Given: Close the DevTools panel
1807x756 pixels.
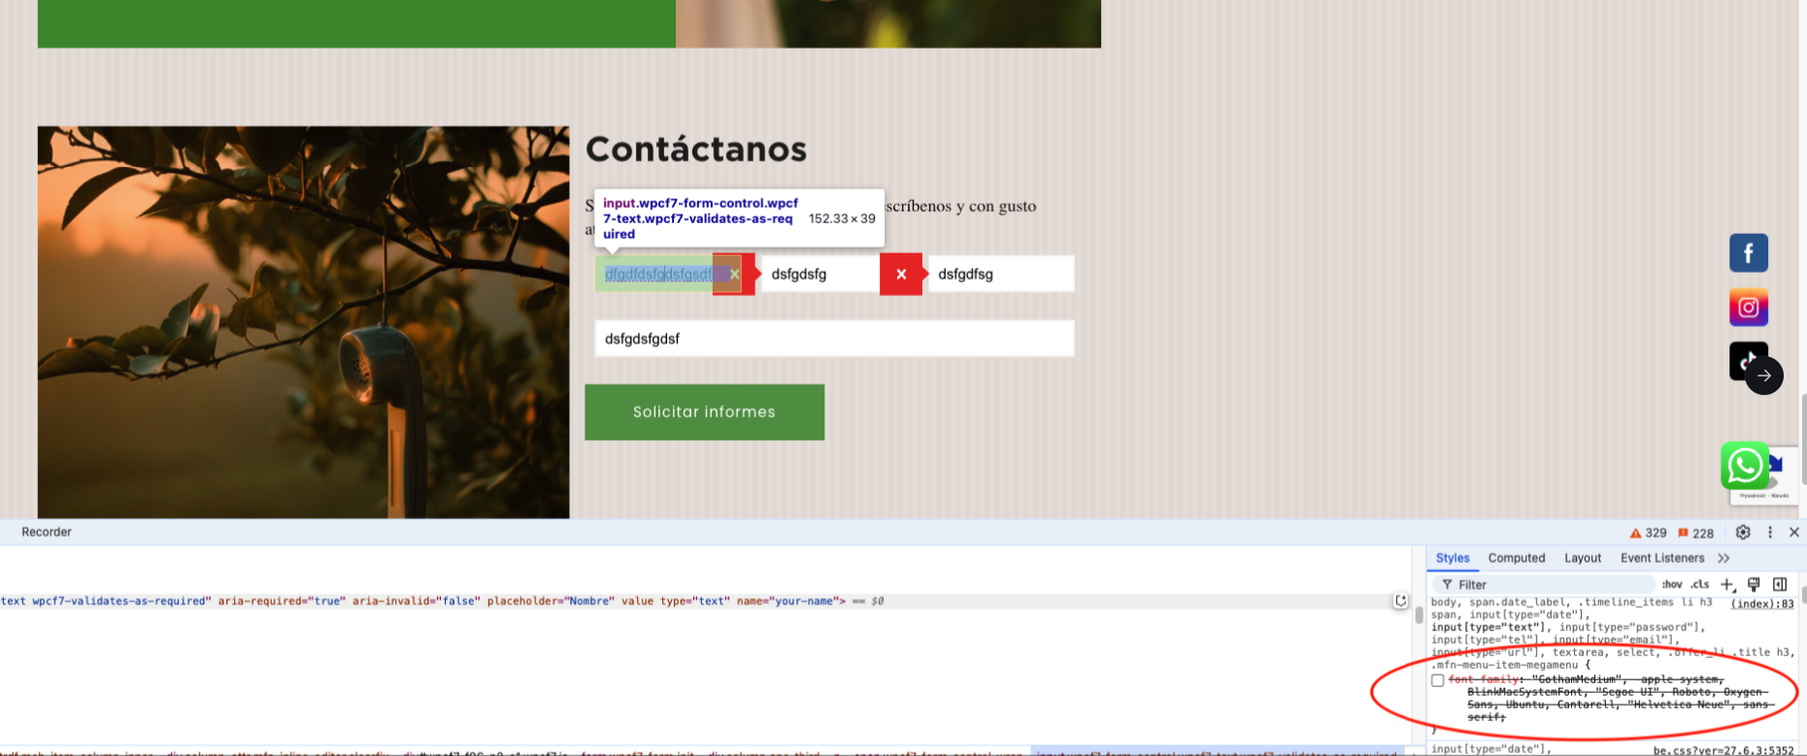Looking at the screenshot, I should click(1794, 532).
